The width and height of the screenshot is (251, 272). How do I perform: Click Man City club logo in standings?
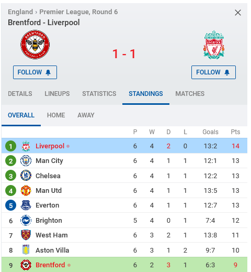point(26,161)
